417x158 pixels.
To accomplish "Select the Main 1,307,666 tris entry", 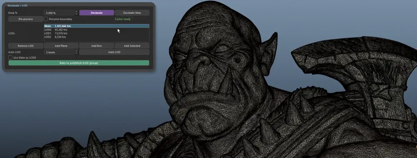I will pyautogui.click(x=97, y=26).
